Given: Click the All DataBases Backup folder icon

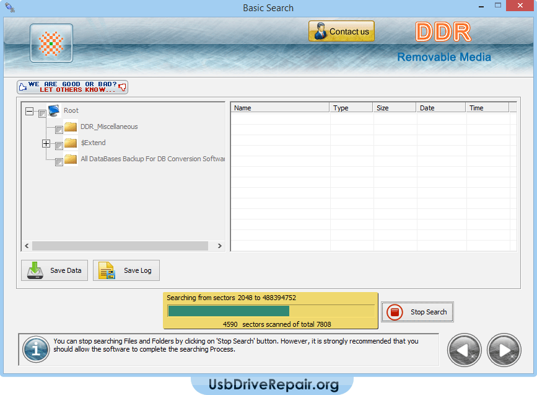Looking at the screenshot, I should click(71, 159).
